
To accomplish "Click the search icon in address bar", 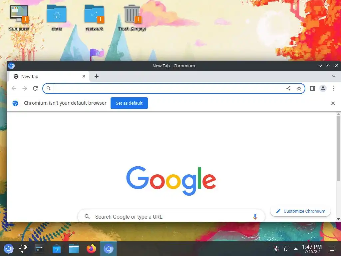I will (x=49, y=88).
